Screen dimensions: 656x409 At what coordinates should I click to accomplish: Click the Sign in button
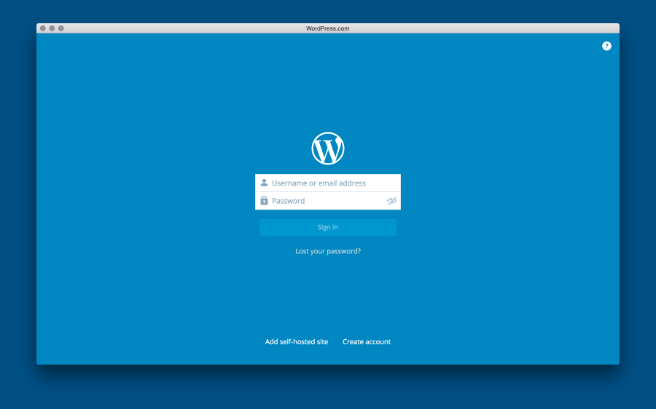[x=327, y=227]
